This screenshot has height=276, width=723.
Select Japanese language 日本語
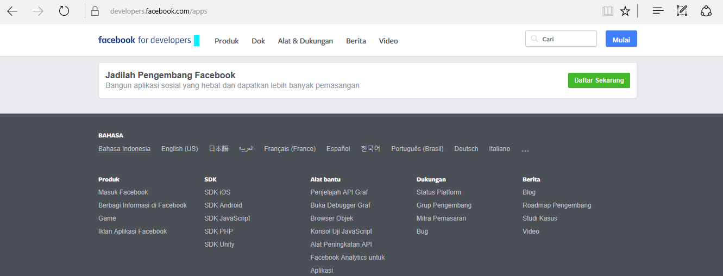click(x=219, y=149)
